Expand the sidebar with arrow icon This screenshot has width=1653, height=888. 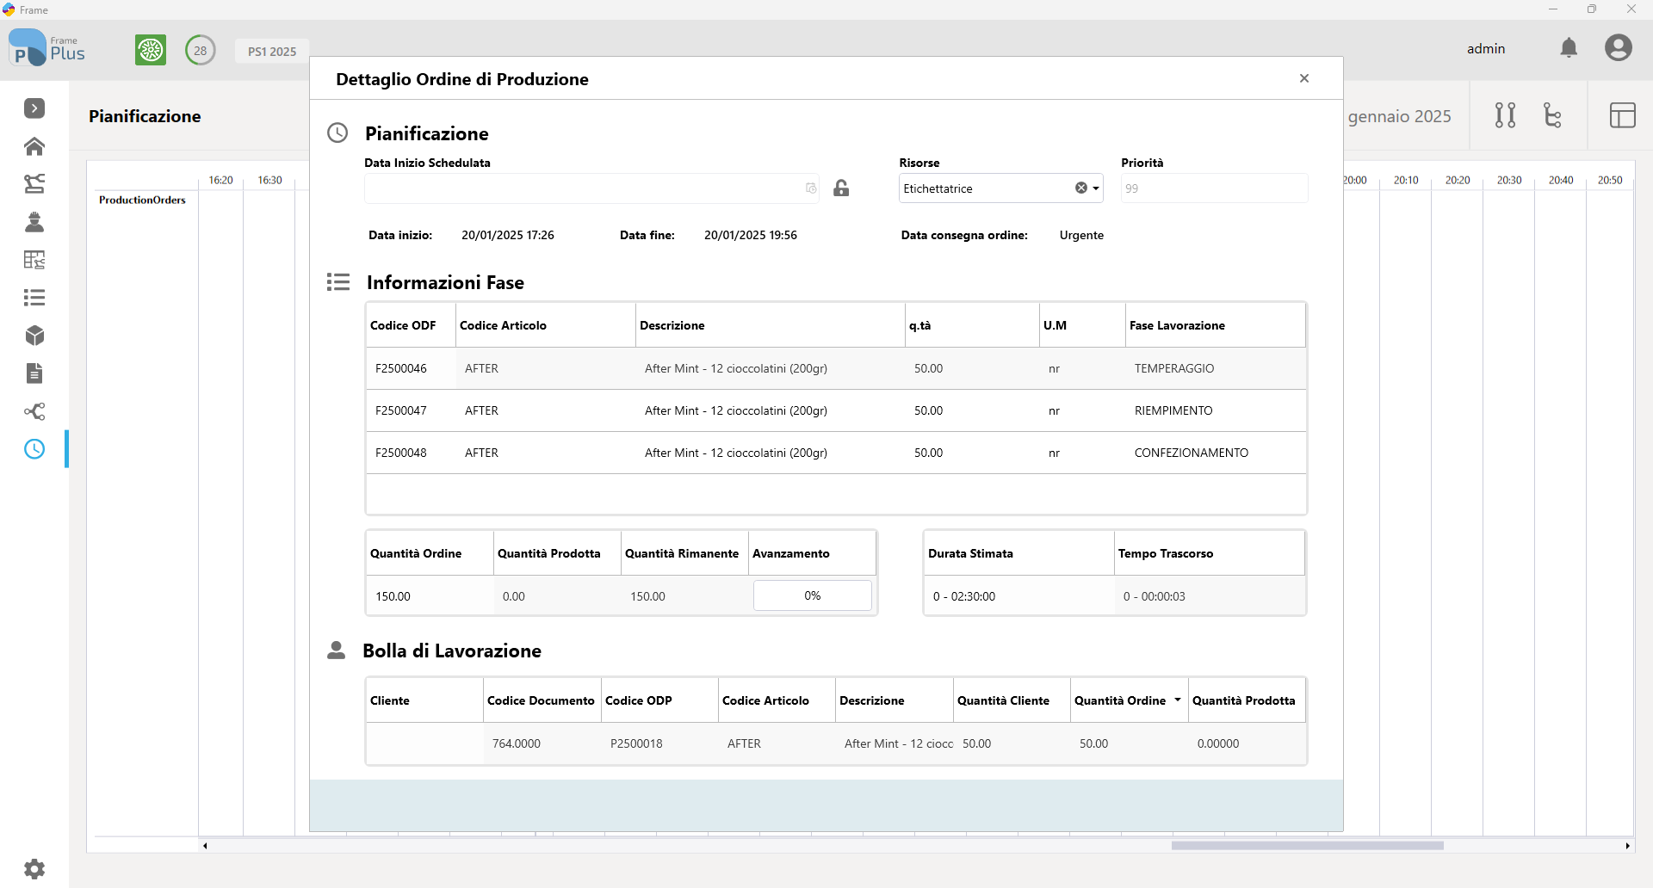34,108
